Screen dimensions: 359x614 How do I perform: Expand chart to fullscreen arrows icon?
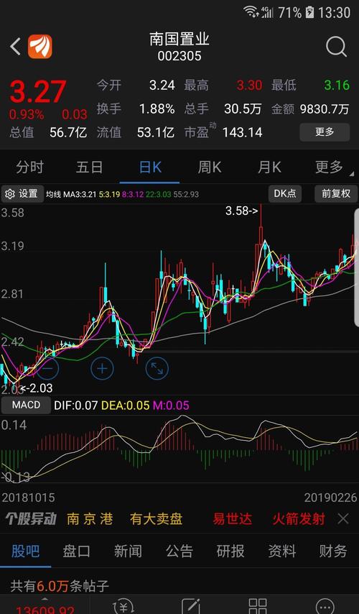(157, 369)
